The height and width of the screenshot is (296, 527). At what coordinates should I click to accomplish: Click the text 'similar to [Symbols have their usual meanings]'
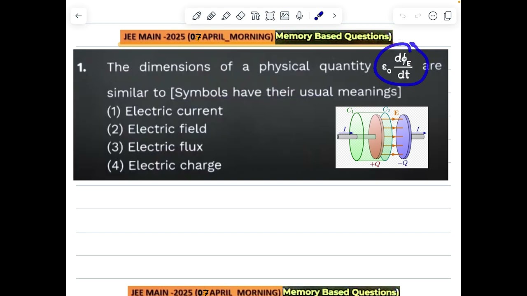click(x=254, y=92)
